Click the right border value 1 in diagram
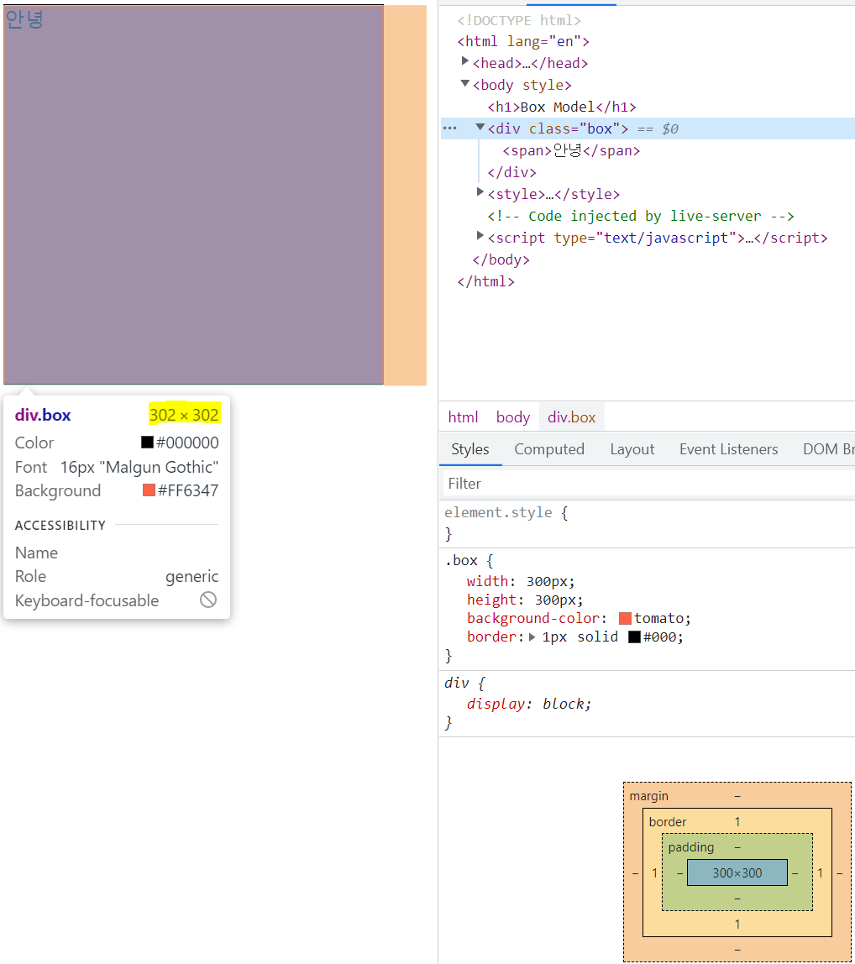 pyautogui.click(x=820, y=873)
